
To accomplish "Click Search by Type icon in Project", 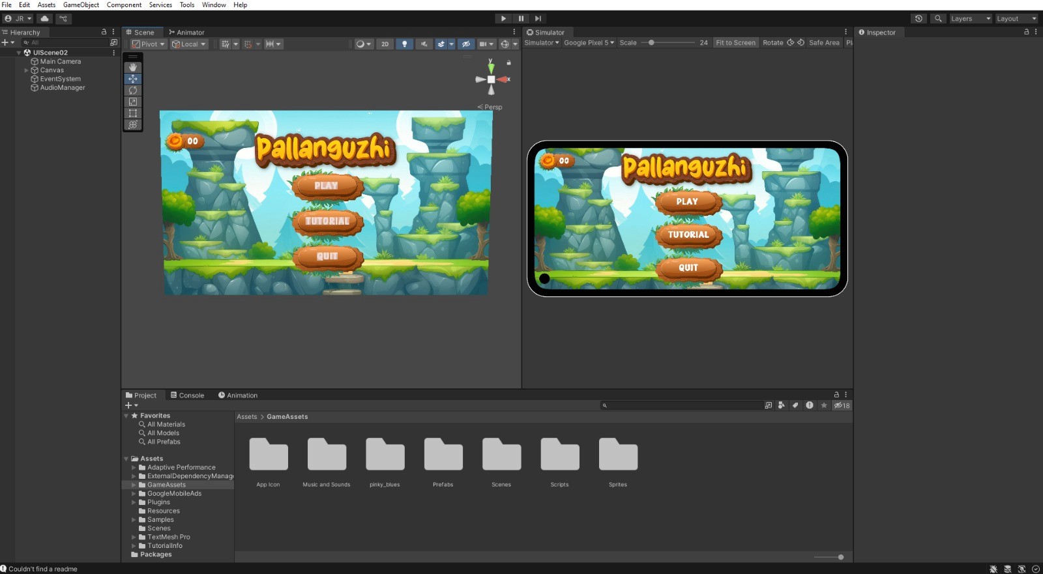I will [782, 405].
